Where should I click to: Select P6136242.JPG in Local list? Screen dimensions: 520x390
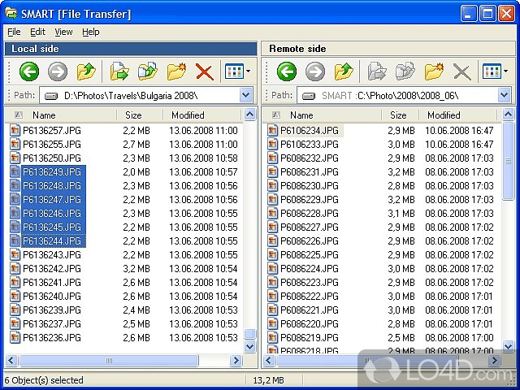pos(52,269)
